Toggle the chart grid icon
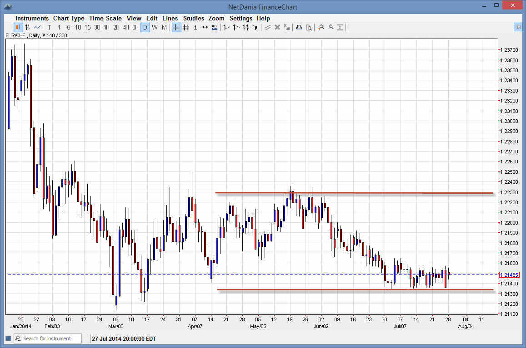526x348 pixels. (185, 27)
